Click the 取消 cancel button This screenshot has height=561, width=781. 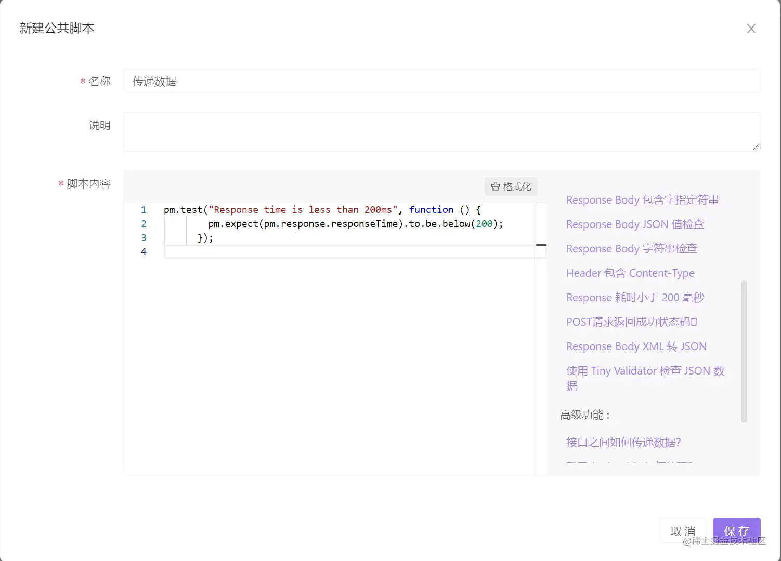tap(683, 530)
